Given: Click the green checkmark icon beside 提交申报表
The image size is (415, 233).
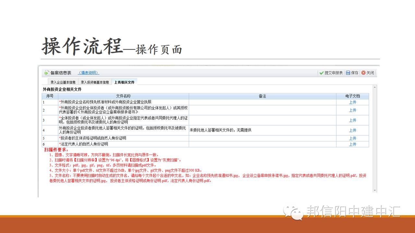Looking at the screenshot, I should [321, 73].
